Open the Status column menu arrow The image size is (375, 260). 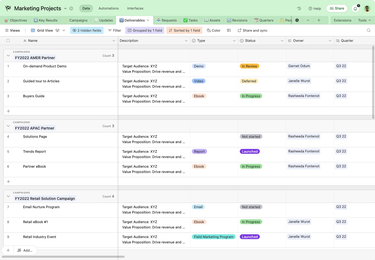(x=282, y=41)
